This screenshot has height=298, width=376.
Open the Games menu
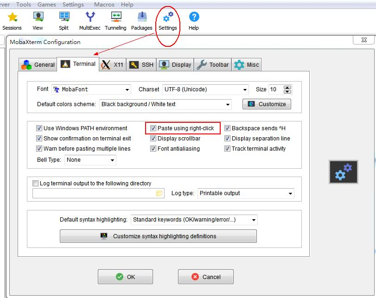(x=47, y=5)
